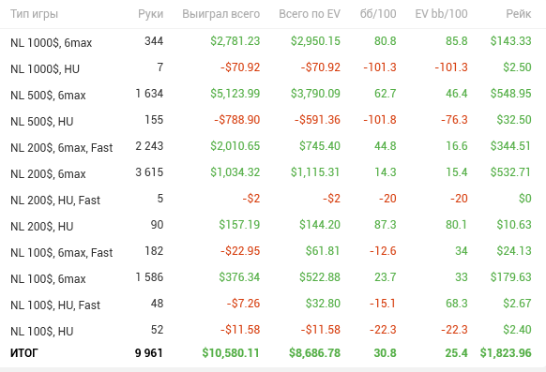Sort by the Руки column header

click(x=150, y=14)
